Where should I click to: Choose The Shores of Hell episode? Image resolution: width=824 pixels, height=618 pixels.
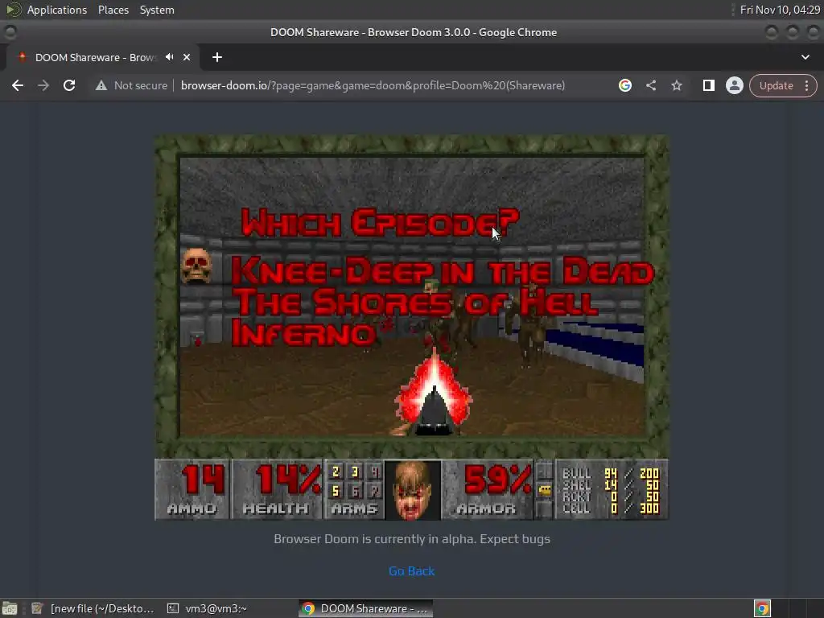(414, 303)
